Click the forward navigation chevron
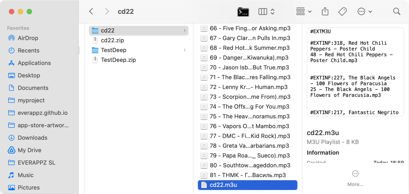Screen dimensions: 409x194 point(107,12)
